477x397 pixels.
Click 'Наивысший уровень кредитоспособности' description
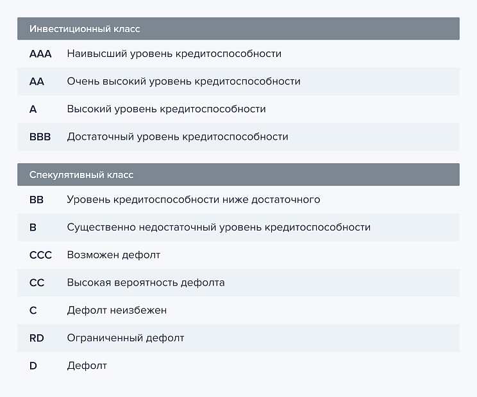coord(174,54)
